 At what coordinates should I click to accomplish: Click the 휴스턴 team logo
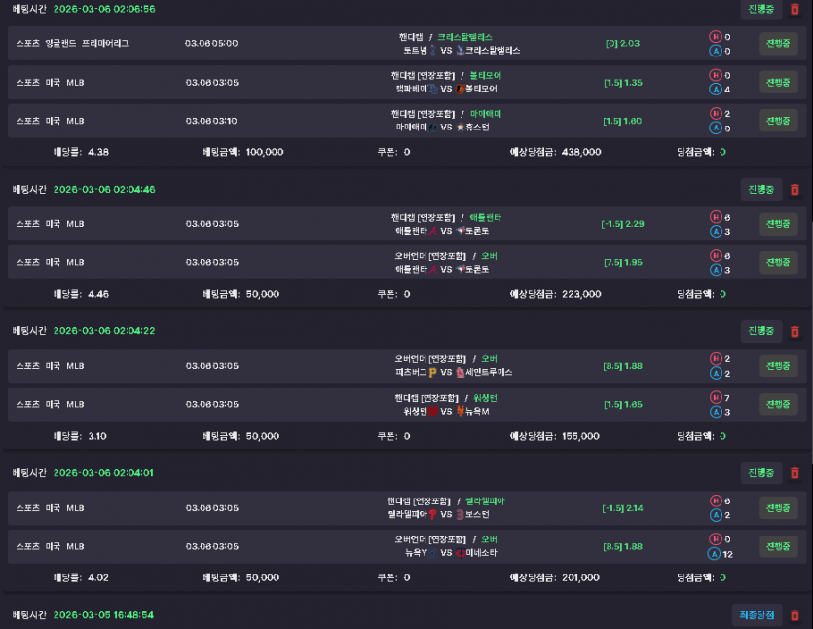pyautogui.click(x=461, y=127)
